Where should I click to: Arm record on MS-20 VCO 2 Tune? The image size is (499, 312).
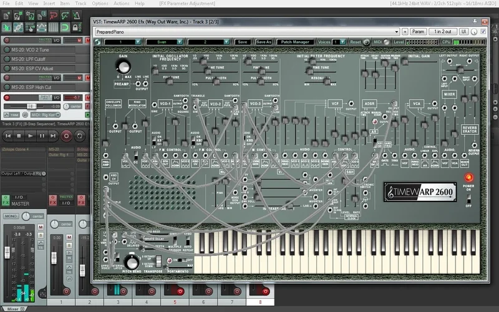[x=7, y=50]
